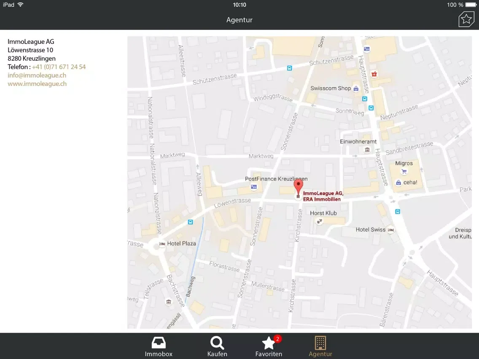Tap the bus stop icon on Löwenstrasse
479x359 pixels.
coord(190,222)
